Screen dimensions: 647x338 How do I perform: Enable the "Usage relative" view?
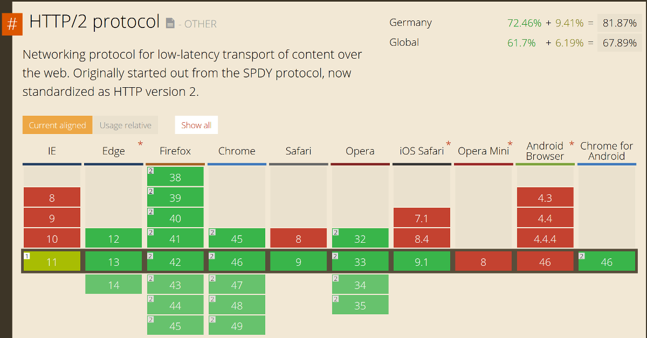click(126, 124)
